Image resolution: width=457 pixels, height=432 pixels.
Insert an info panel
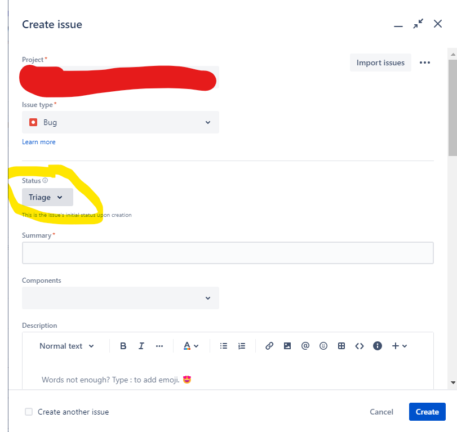pos(378,346)
